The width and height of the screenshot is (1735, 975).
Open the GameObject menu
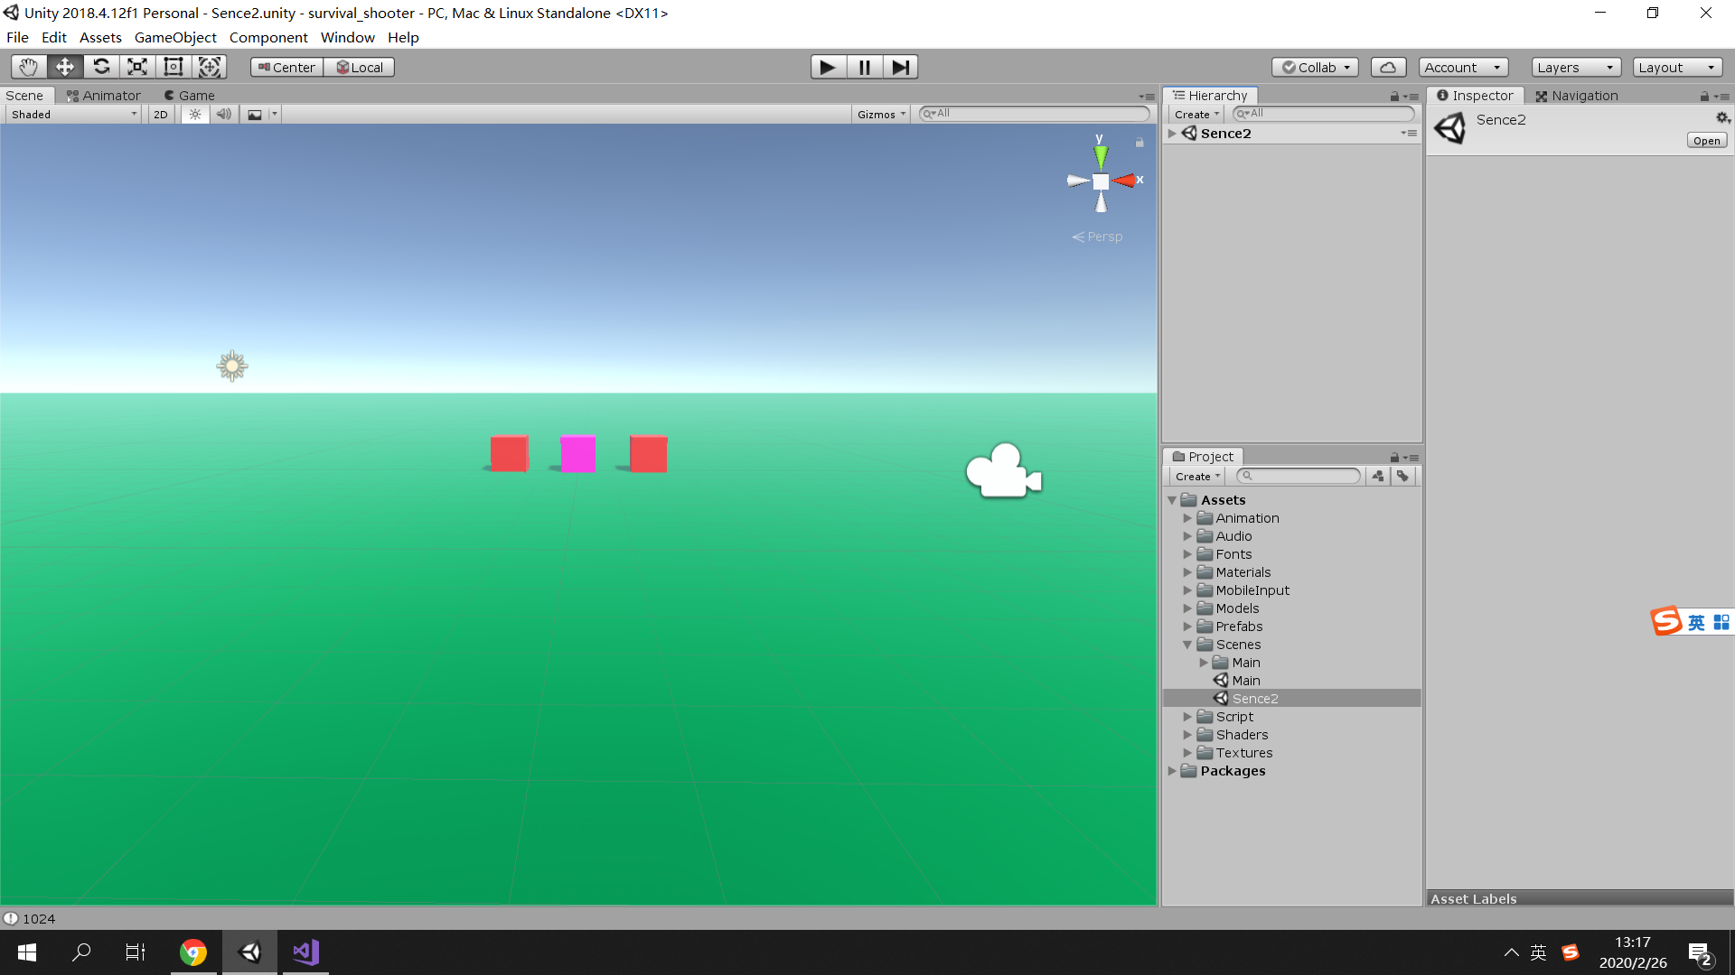[x=175, y=37]
